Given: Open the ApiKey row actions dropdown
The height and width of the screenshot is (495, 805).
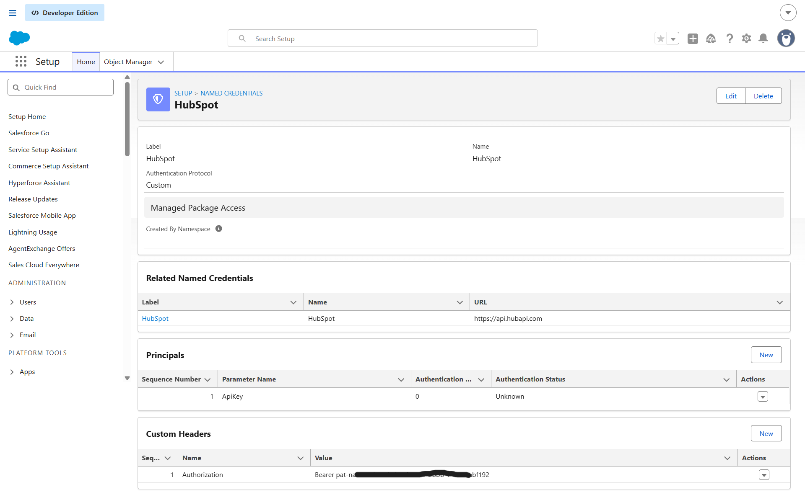Looking at the screenshot, I should (763, 397).
